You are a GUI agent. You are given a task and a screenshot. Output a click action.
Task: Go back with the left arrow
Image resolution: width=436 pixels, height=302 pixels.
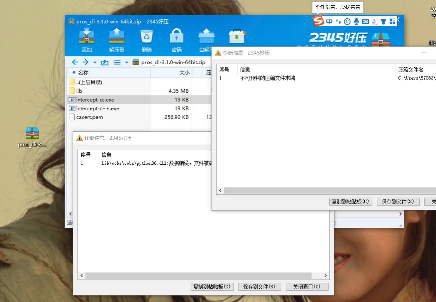(x=75, y=62)
